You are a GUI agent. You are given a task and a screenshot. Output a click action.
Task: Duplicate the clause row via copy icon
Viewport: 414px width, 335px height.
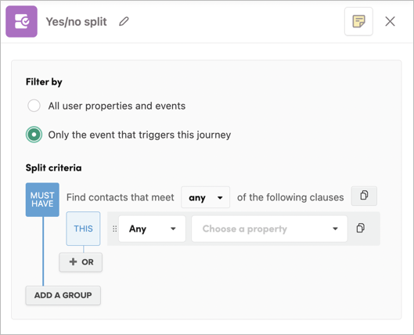(x=361, y=228)
